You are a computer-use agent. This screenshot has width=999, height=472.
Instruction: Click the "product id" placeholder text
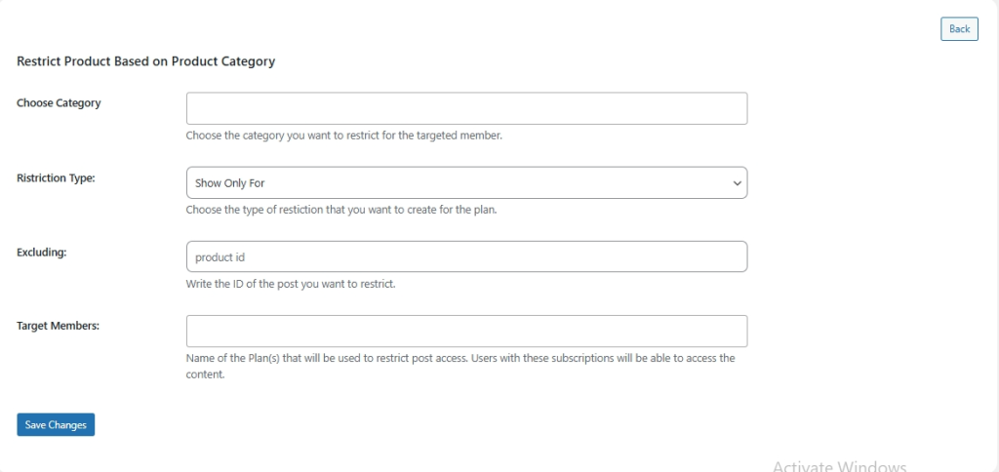(220, 257)
